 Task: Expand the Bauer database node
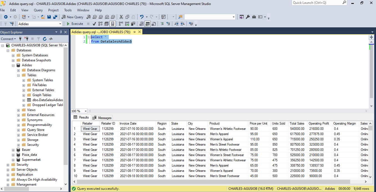tap(13, 150)
